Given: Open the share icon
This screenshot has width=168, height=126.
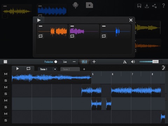Looking at the screenshot, I should [x=154, y=6].
